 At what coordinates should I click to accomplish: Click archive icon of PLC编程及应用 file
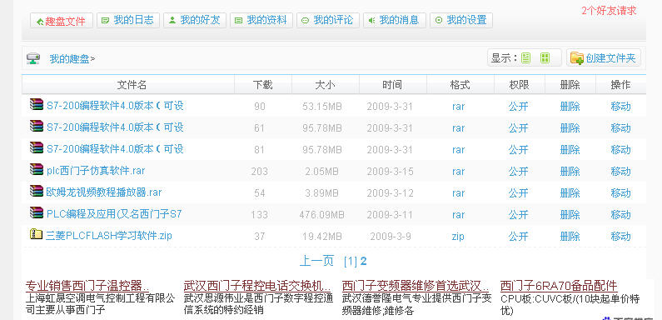(37, 212)
